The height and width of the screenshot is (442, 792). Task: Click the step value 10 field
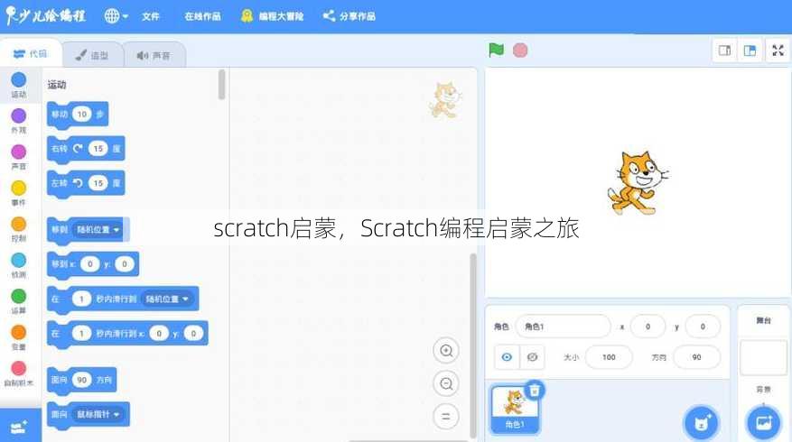(x=82, y=114)
